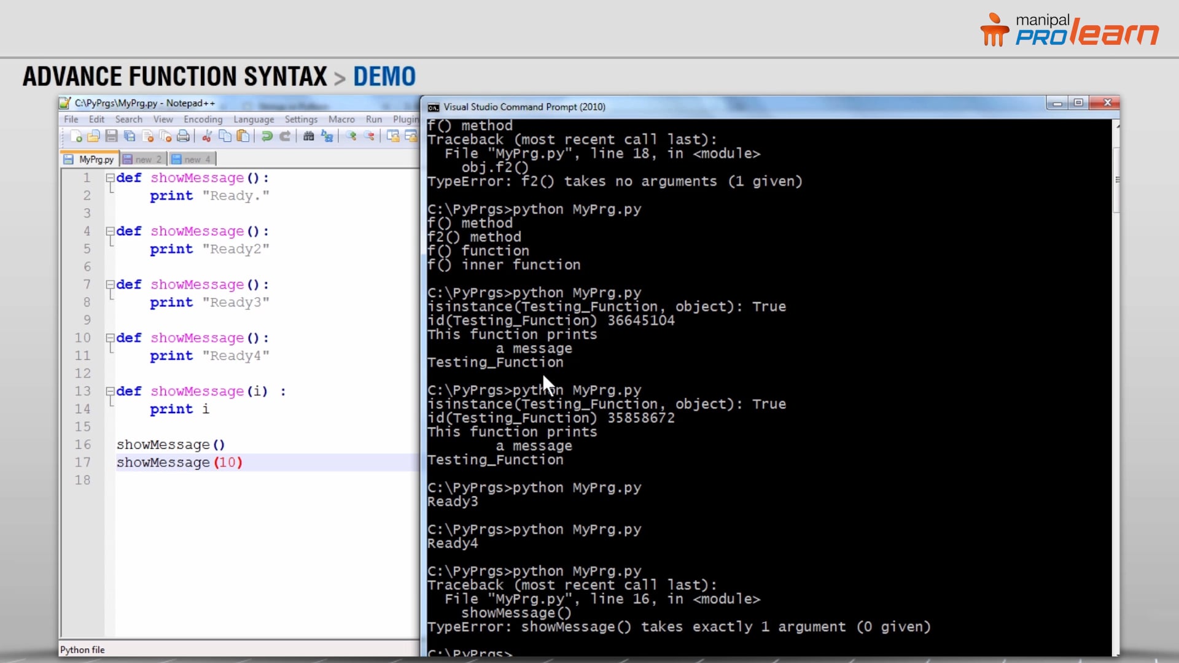Open the Run menu
Image resolution: width=1179 pixels, height=663 pixels.
coord(373,119)
